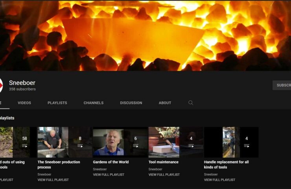Click playlist queue icon under count 58
291x189 pixels.
pos(24,146)
